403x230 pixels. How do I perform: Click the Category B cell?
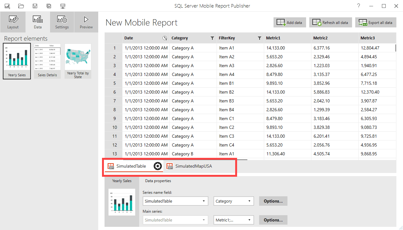[x=193, y=154]
